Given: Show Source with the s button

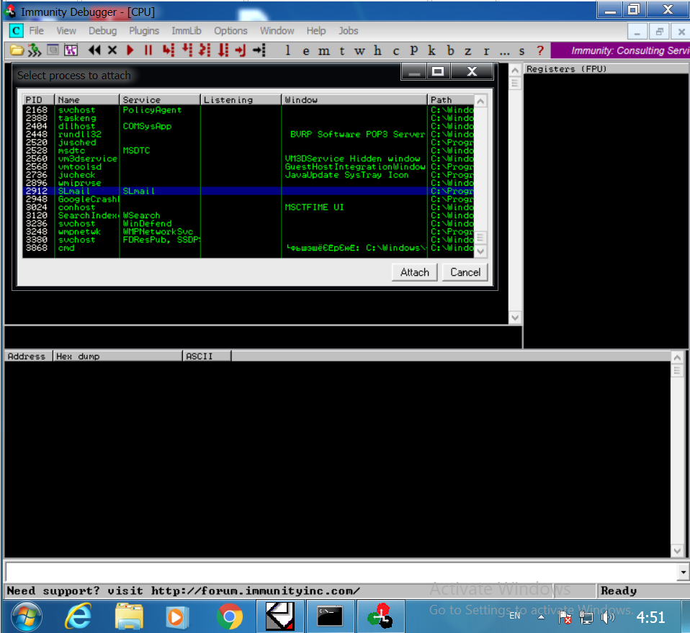Looking at the screenshot, I should pyautogui.click(x=522, y=51).
